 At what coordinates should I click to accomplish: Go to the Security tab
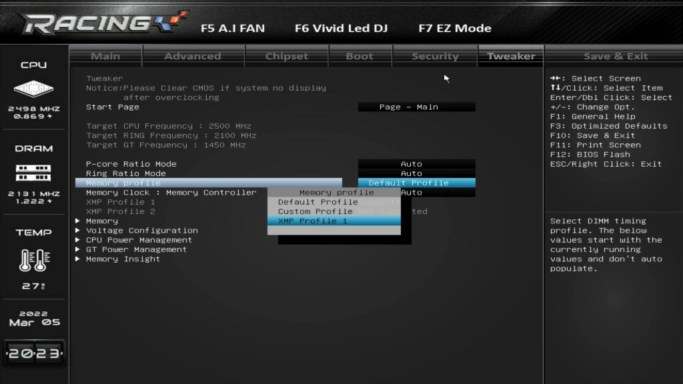[435, 56]
